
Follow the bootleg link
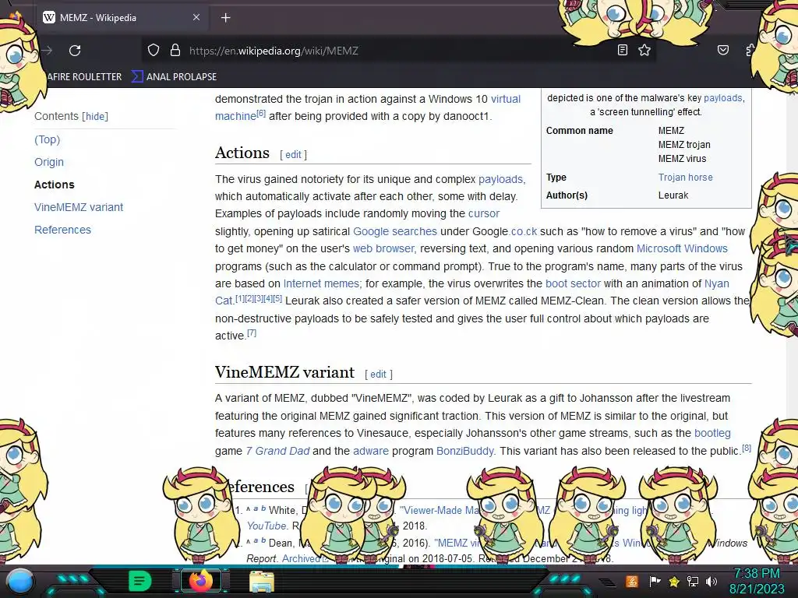[x=712, y=433]
